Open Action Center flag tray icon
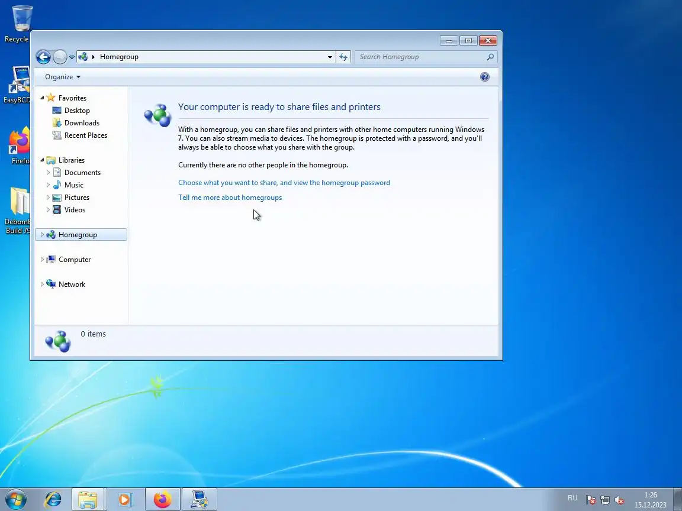 coord(590,500)
